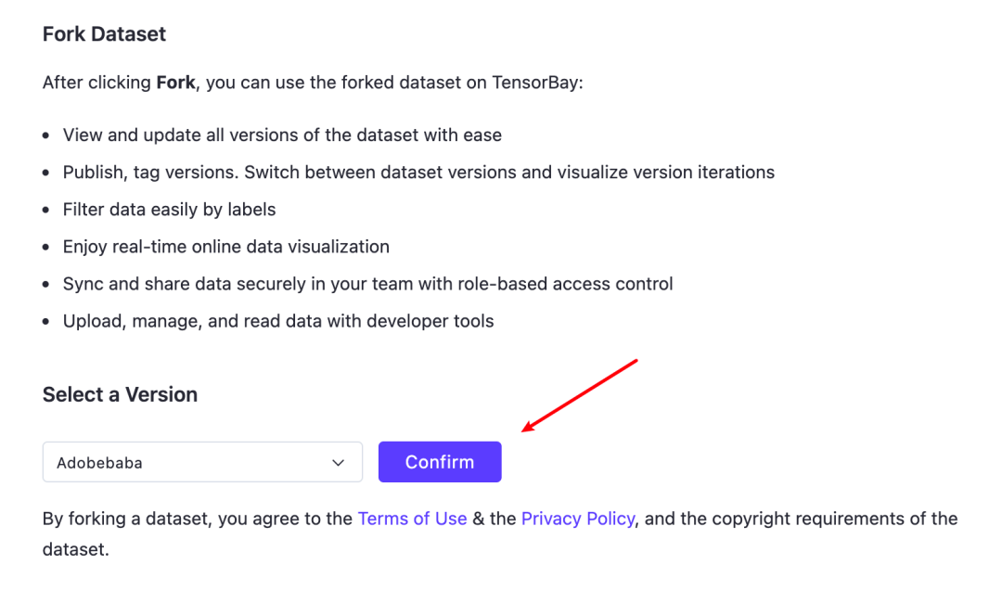Screen dimensions: 1002x603
Task: Click the 'Enjoy real-time online data visualization' bullet
Action: click(225, 247)
